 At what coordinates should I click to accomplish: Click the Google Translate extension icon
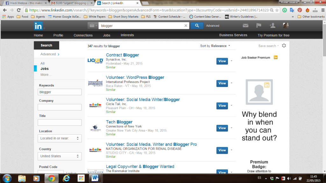click(x=292, y=10)
